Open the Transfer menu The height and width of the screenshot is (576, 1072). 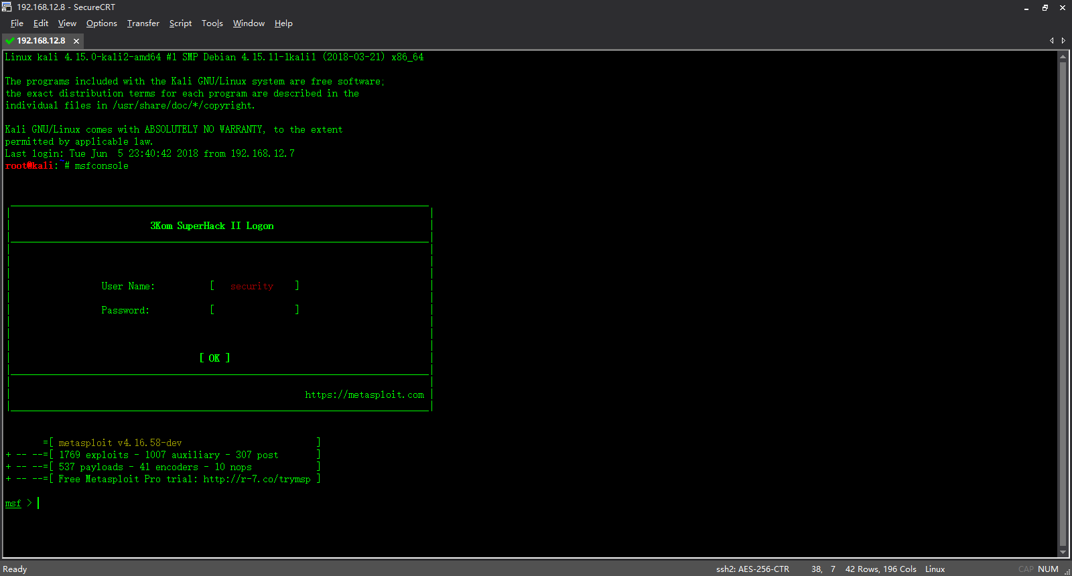[143, 23]
